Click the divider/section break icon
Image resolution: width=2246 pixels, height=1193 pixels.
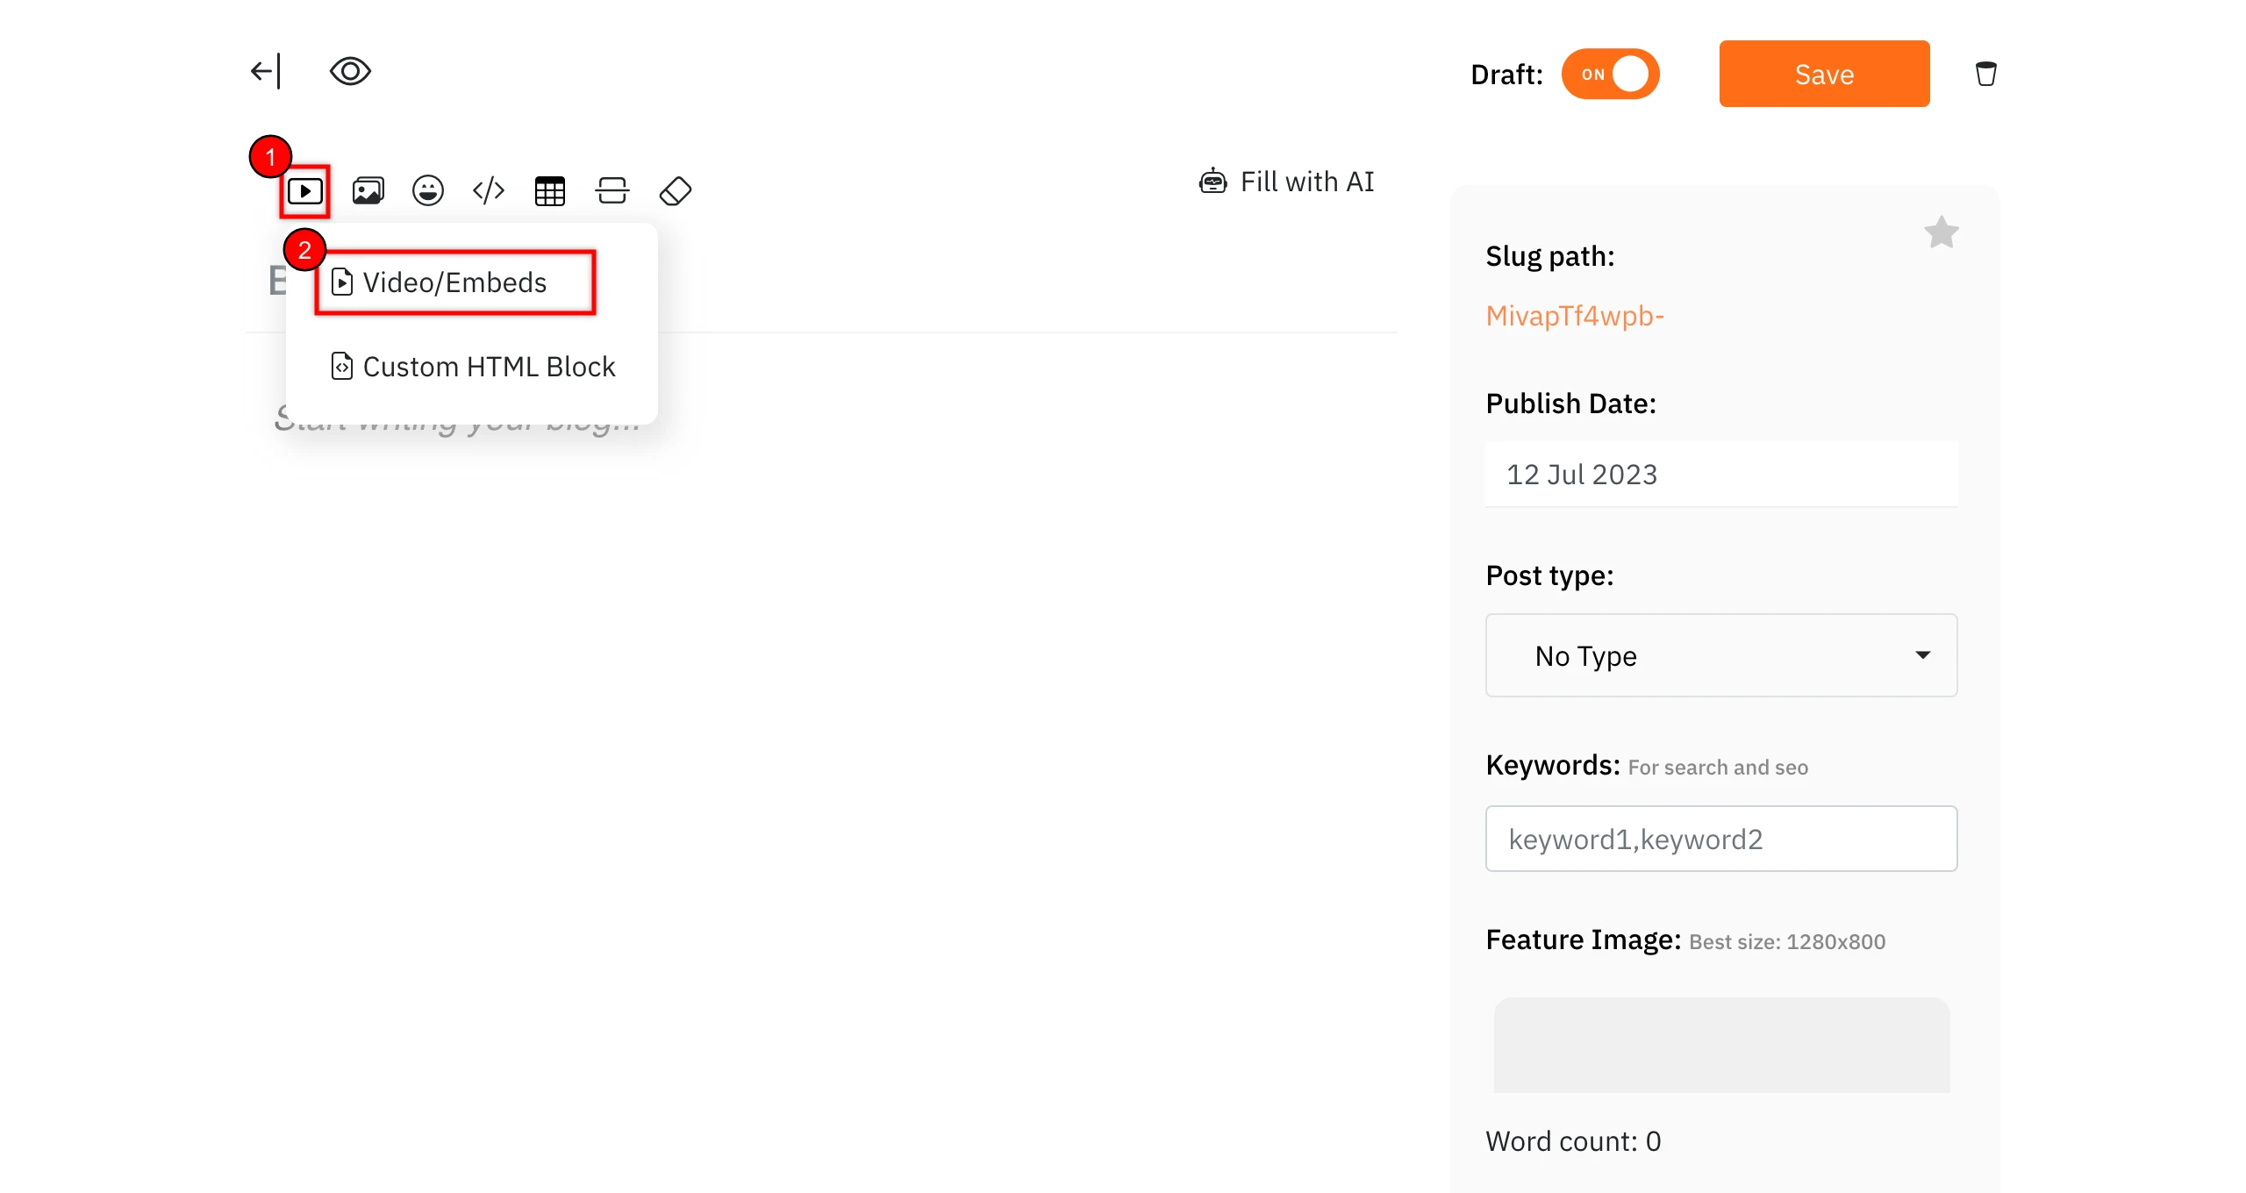point(612,190)
